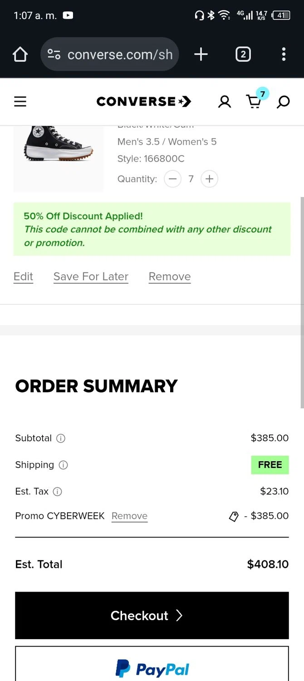
Task: Tap the Run Star Hike shoe thumbnail
Action: coord(59,150)
